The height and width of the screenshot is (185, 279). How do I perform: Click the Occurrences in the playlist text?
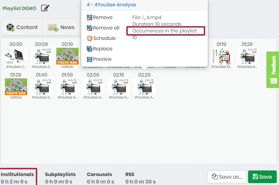[165, 31]
